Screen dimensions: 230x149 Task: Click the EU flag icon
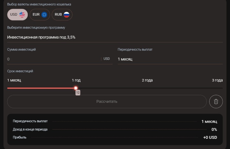[44, 14]
